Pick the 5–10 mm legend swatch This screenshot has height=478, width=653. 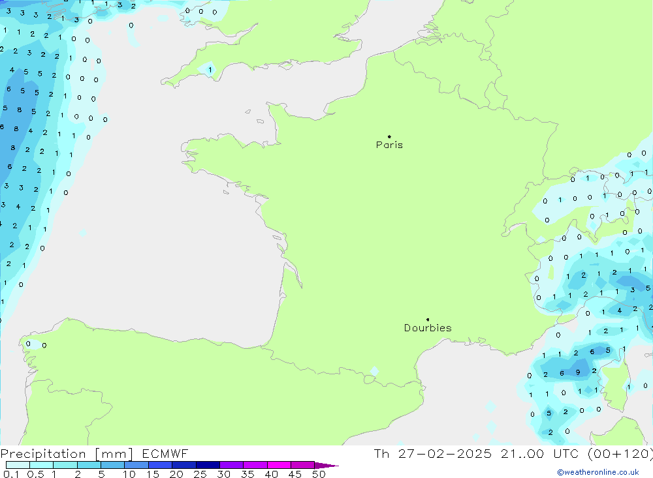tap(112, 465)
